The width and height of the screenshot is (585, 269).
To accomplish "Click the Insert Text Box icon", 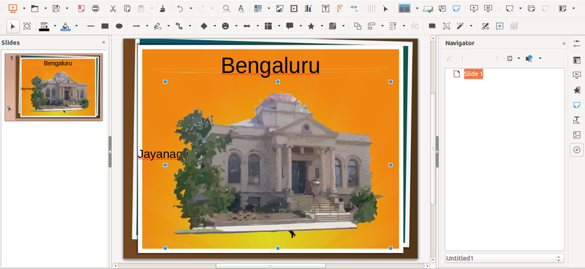I will 325,8.
